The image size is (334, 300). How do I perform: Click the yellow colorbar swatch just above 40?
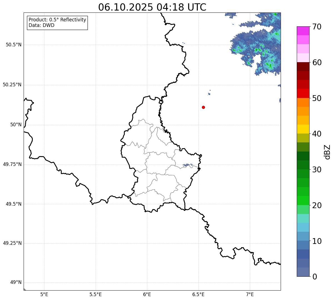pyautogui.click(x=303, y=129)
